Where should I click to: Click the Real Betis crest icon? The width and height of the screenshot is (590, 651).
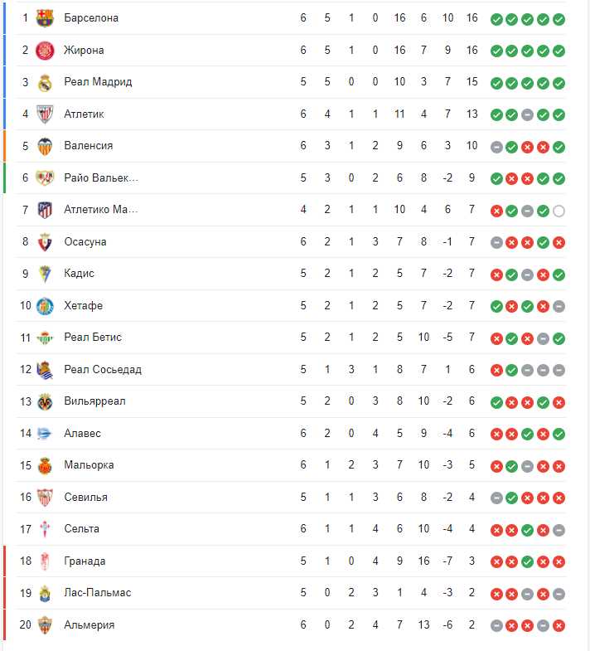[x=45, y=338]
